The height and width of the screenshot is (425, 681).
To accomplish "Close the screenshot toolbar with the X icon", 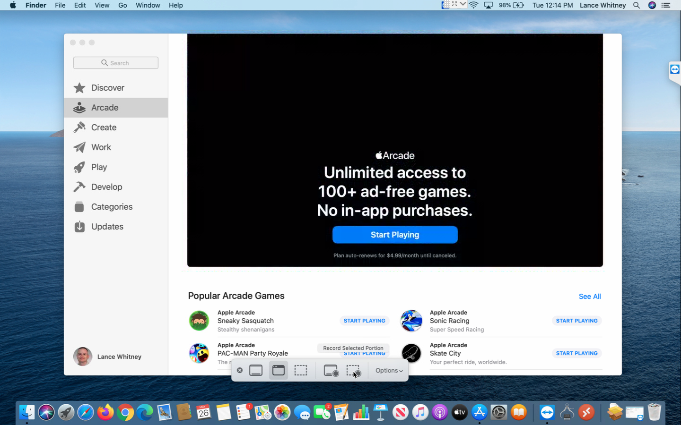I will 240,371.
